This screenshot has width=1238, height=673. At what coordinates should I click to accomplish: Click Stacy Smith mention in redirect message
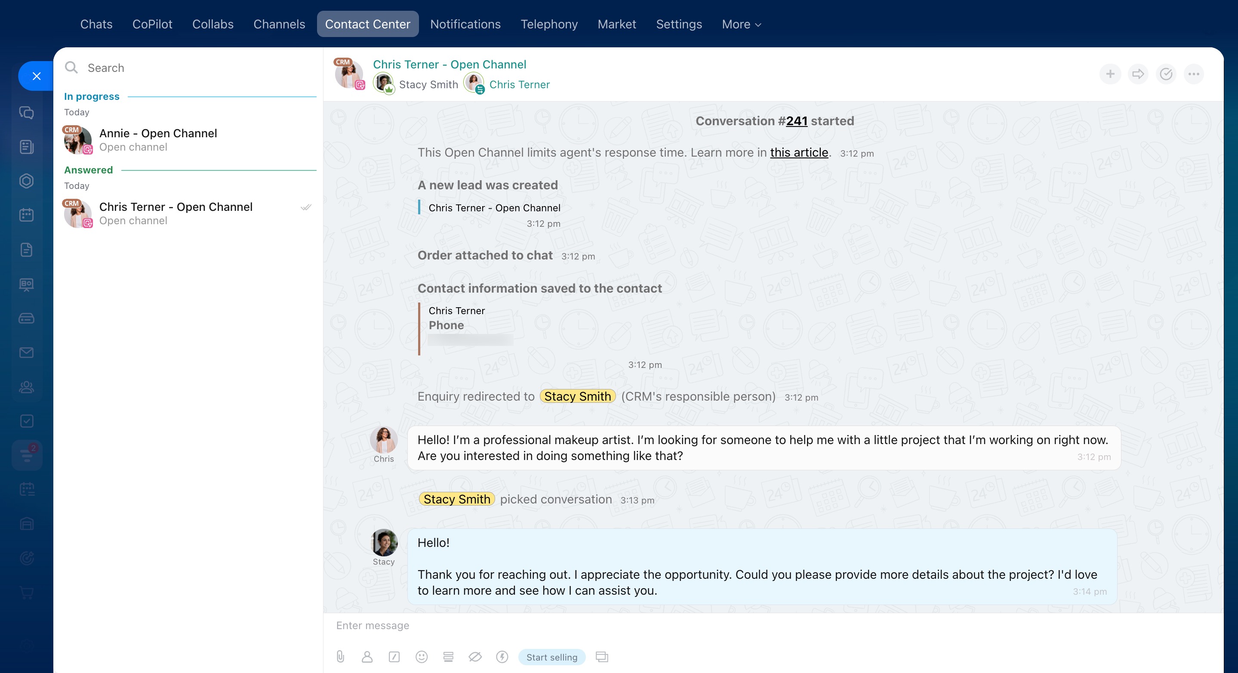tap(577, 396)
